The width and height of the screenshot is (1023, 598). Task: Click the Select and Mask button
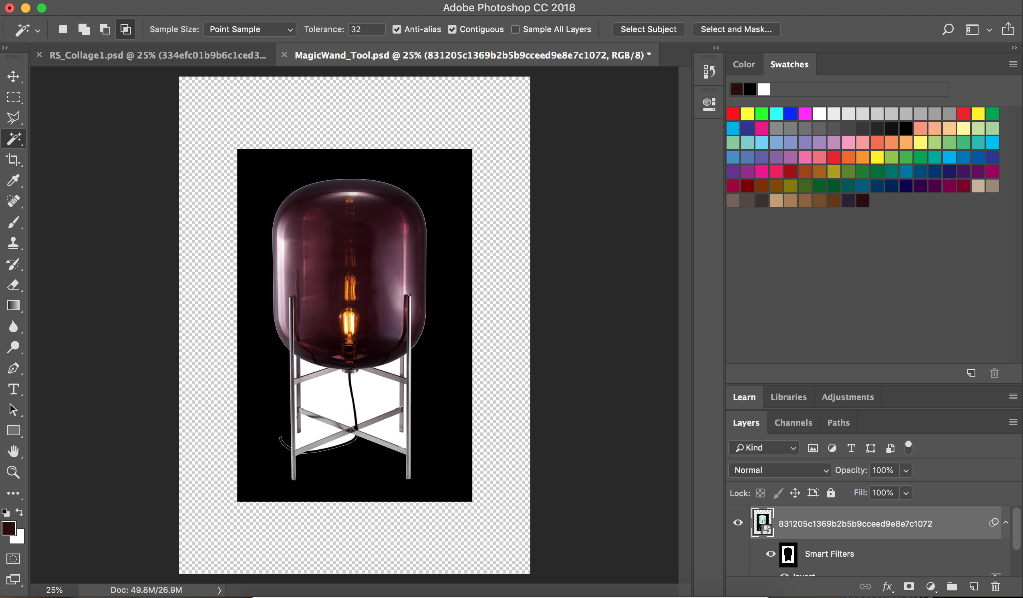pyautogui.click(x=736, y=29)
